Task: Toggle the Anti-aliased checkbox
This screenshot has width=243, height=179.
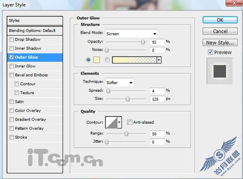Action: (x=129, y=122)
